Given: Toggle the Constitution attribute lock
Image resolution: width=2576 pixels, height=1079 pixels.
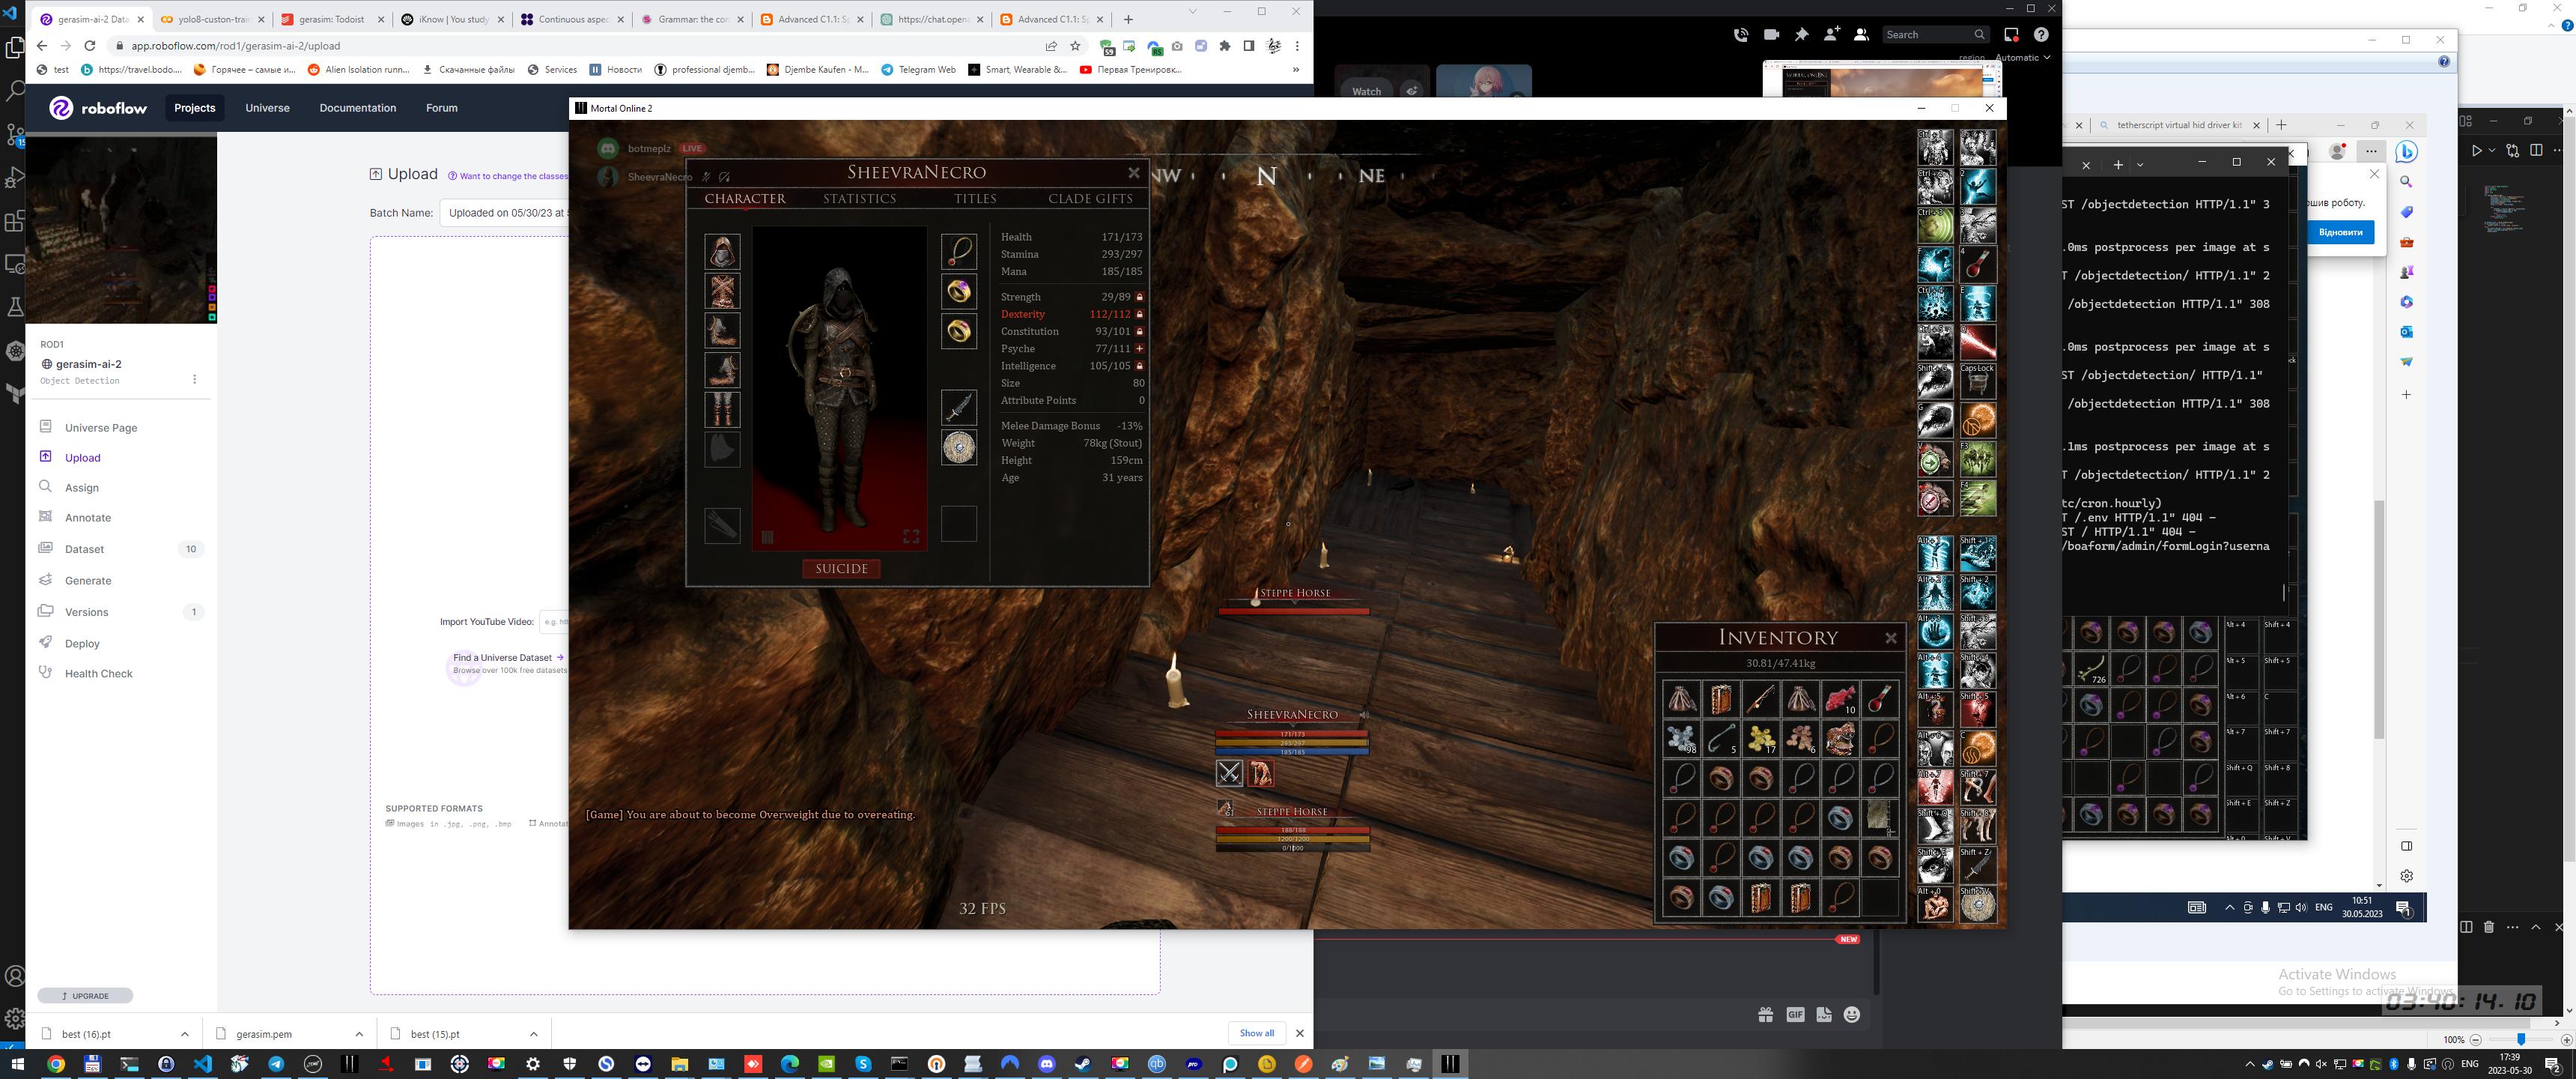Looking at the screenshot, I should 1139,331.
